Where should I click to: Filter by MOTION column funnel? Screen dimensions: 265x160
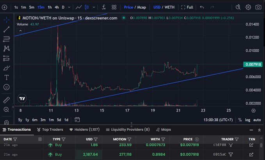tap(129, 139)
